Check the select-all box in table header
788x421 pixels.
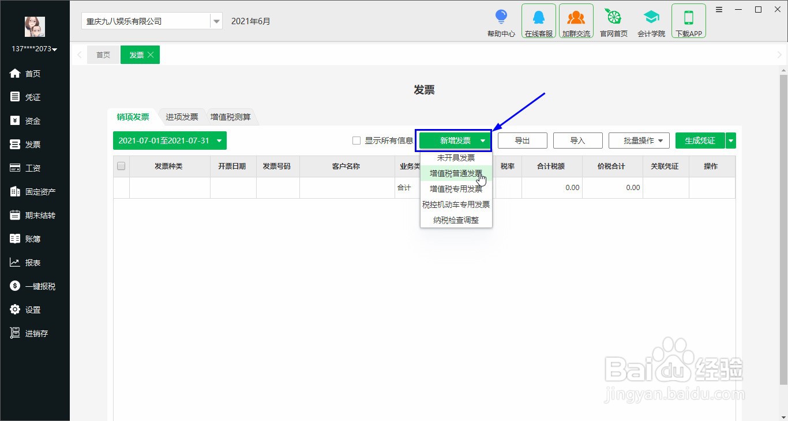tap(121, 166)
